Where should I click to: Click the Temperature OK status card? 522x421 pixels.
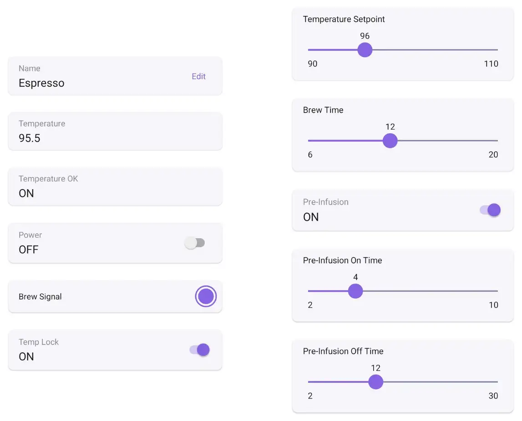point(115,186)
